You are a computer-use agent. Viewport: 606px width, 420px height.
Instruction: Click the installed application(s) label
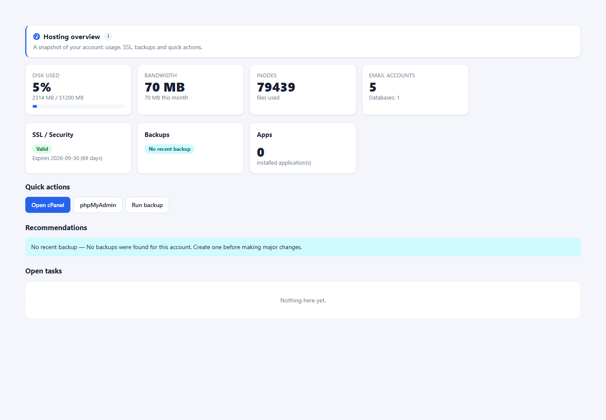(284, 163)
